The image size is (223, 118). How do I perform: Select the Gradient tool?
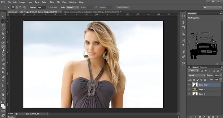point(3,64)
